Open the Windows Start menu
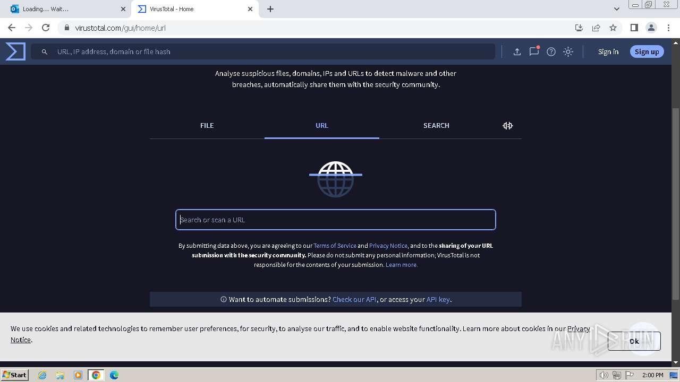 [14, 375]
